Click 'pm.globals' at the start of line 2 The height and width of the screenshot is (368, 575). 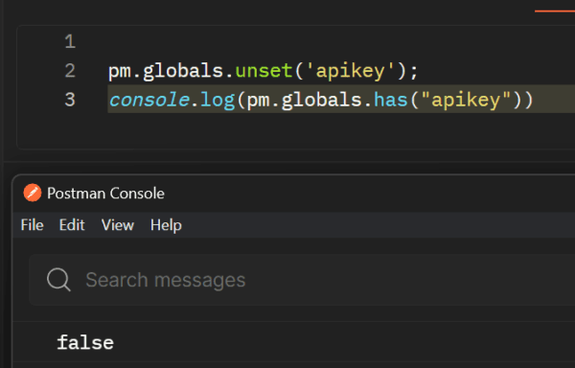[x=166, y=71]
